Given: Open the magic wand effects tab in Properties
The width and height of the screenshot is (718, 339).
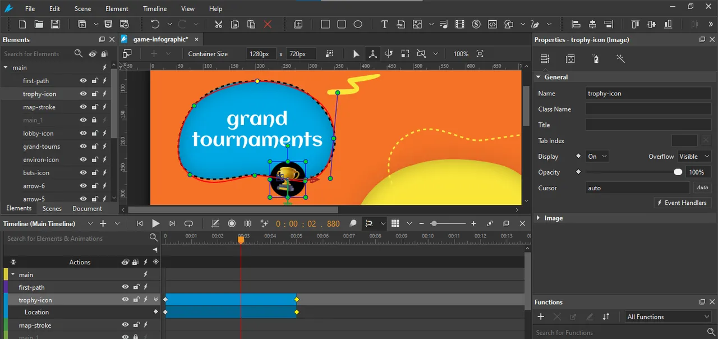Looking at the screenshot, I should pos(620,59).
